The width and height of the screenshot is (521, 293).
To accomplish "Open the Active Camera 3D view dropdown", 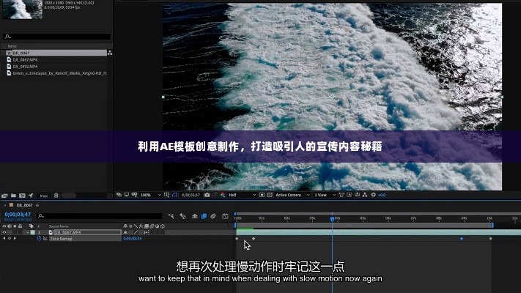I will click(292, 195).
